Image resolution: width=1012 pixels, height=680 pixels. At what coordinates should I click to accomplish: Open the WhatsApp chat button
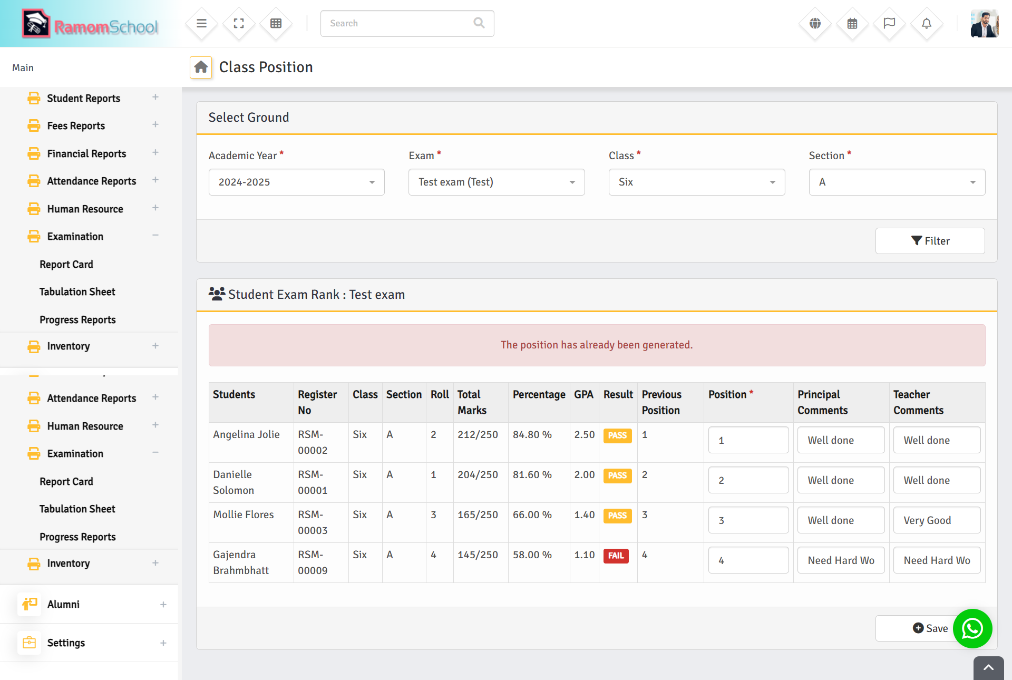(x=972, y=628)
